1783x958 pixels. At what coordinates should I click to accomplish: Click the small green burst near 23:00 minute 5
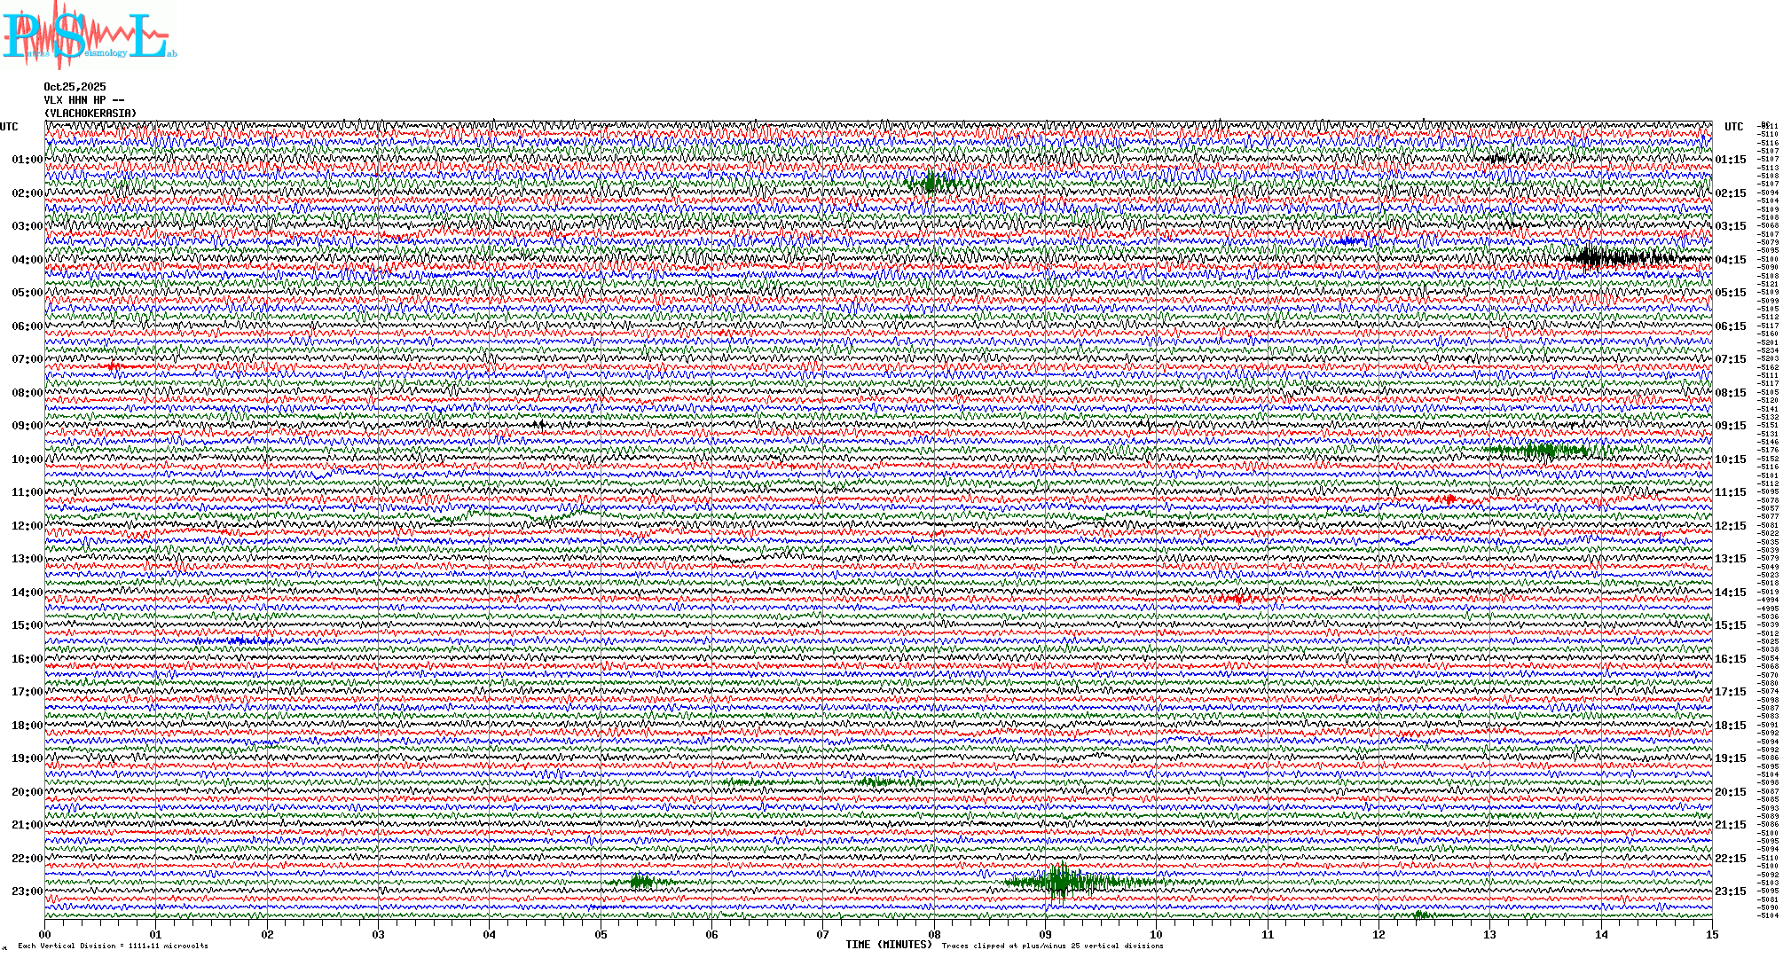(641, 882)
